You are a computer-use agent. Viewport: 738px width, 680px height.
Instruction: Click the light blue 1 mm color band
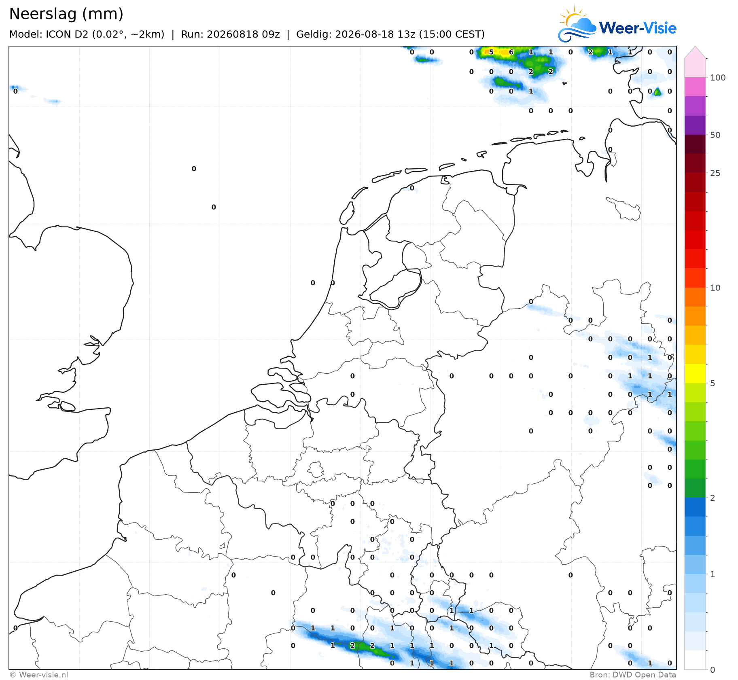pyautogui.click(x=695, y=584)
